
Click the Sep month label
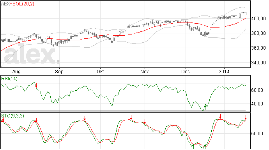tap(59, 72)
